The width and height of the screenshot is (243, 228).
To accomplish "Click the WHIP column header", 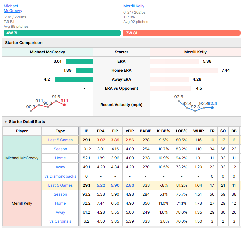I will (x=198, y=131).
